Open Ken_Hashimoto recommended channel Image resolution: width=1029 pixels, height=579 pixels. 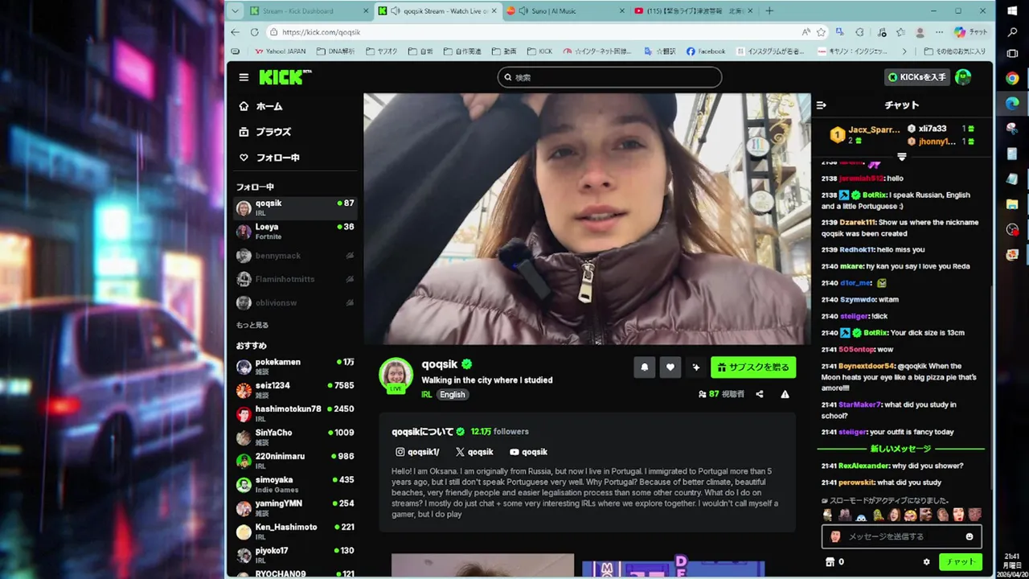pos(295,531)
